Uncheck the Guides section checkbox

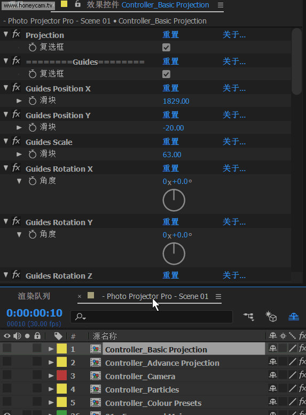tap(166, 74)
